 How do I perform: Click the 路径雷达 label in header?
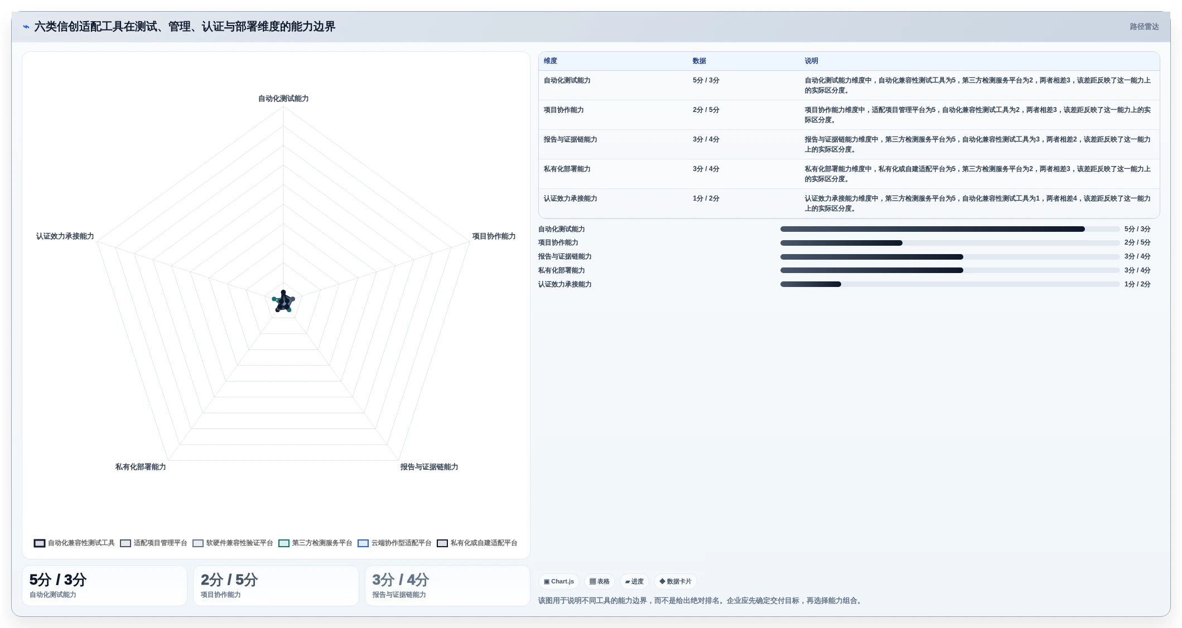[x=1144, y=27]
